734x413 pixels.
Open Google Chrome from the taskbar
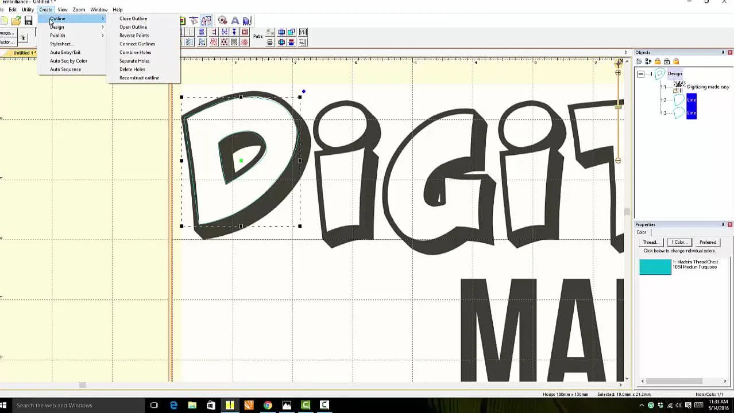268,405
